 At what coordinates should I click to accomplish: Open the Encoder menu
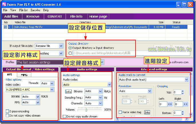35,10
